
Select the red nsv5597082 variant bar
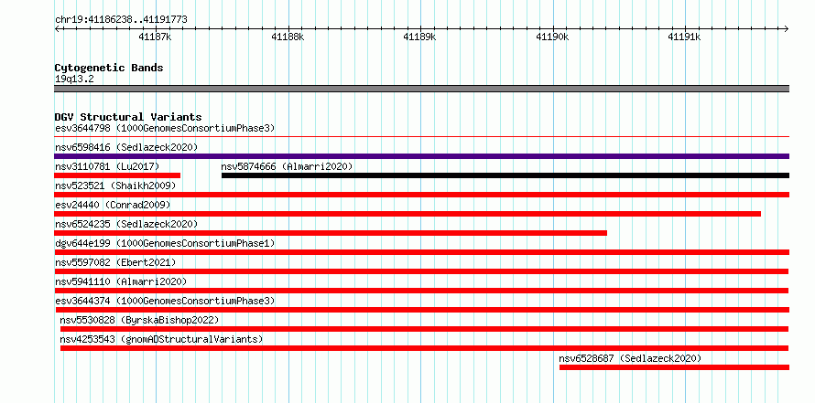click(x=421, y=271)
